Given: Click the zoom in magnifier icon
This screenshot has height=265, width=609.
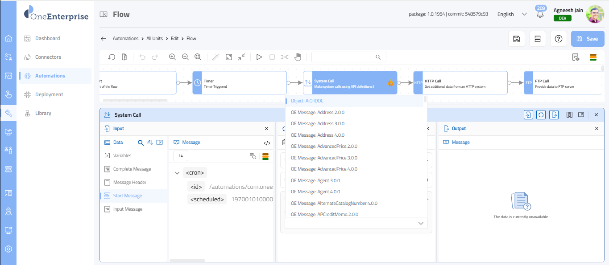Looking at the screenshot, I should 172,57.
